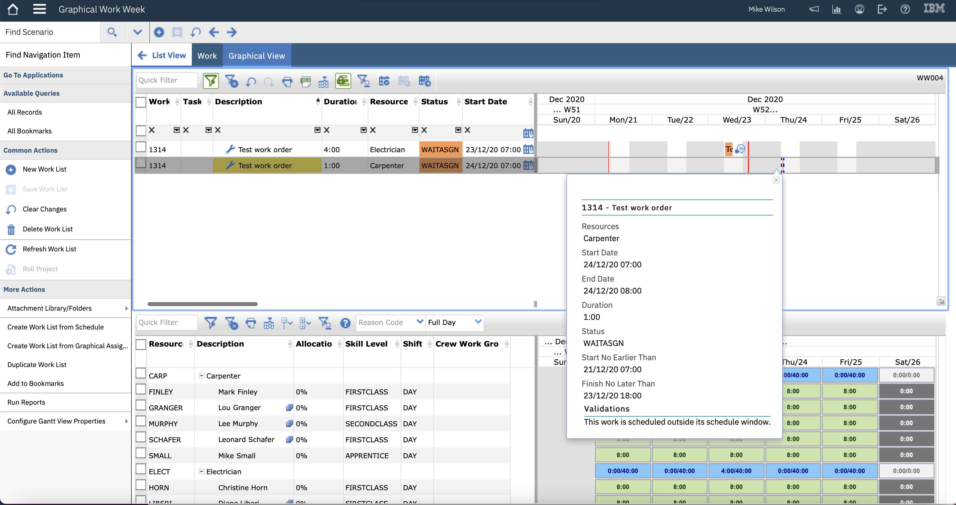This screenshot has width=956, height=505.
Task: Open the hamburger menu next to home icon
Action: (39, 9)
